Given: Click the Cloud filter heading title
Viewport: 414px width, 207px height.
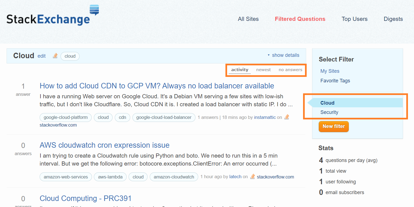Looking at the screenshot, I should pyautogui.click(x=24, y=56).
